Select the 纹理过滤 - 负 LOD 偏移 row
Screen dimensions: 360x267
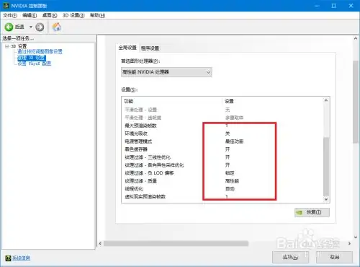pos(222,173)
